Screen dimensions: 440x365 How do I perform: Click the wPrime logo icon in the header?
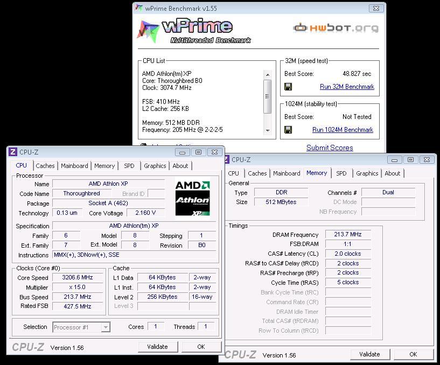pyautogui.click(x=148, y=31)
